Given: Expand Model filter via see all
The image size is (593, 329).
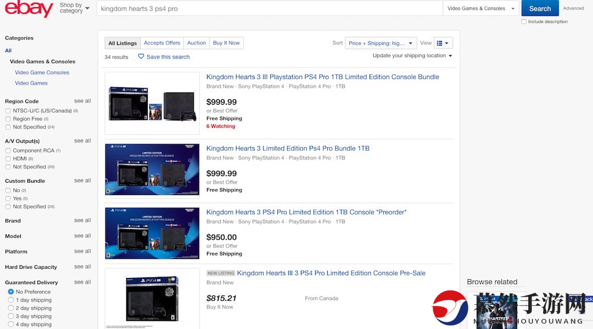Looking at the screenshot, I should 82,236.
